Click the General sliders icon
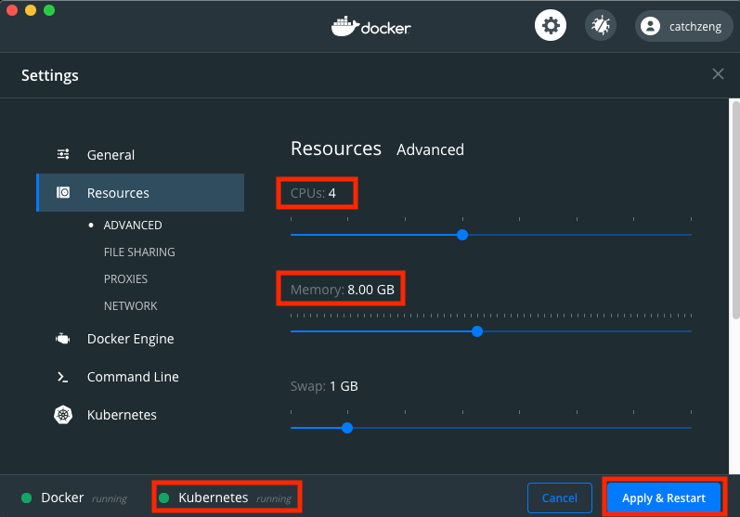Screen dimensions: 740x517 pyautogui.click(x=63, y=154)
